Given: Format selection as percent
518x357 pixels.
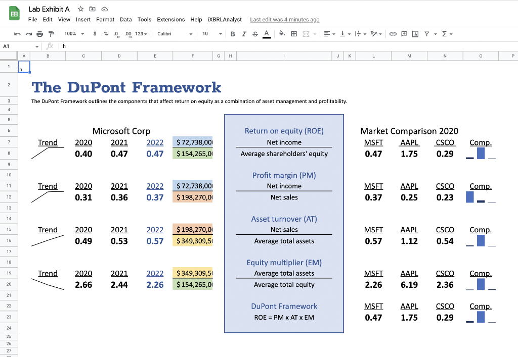Looking at the screenshot, I should tap(106, 34).
